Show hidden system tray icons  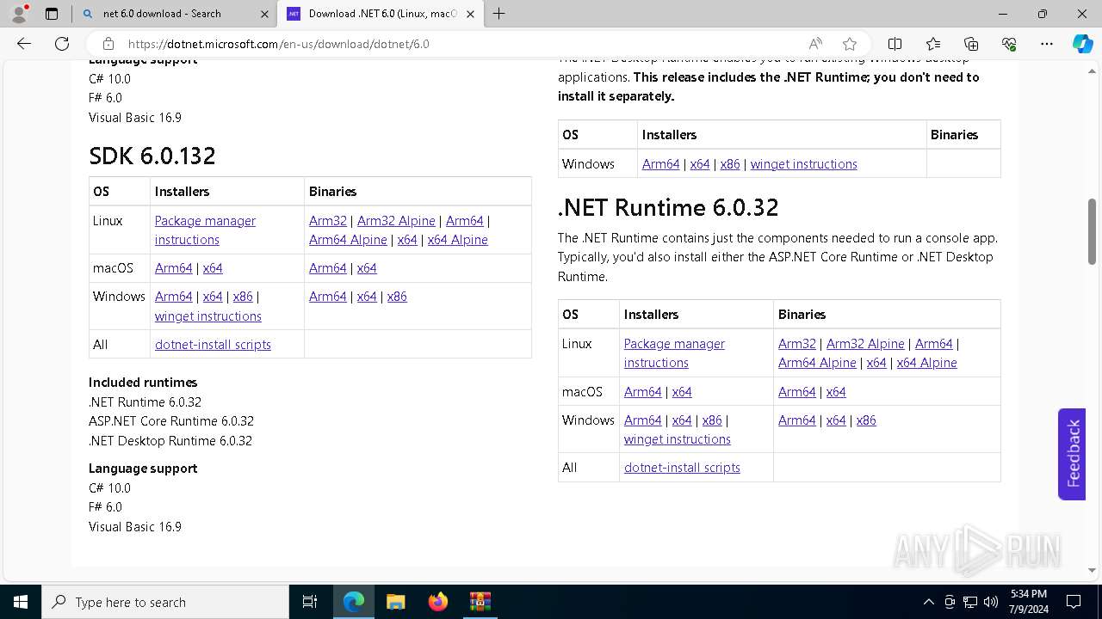click(x=928, y=602)
